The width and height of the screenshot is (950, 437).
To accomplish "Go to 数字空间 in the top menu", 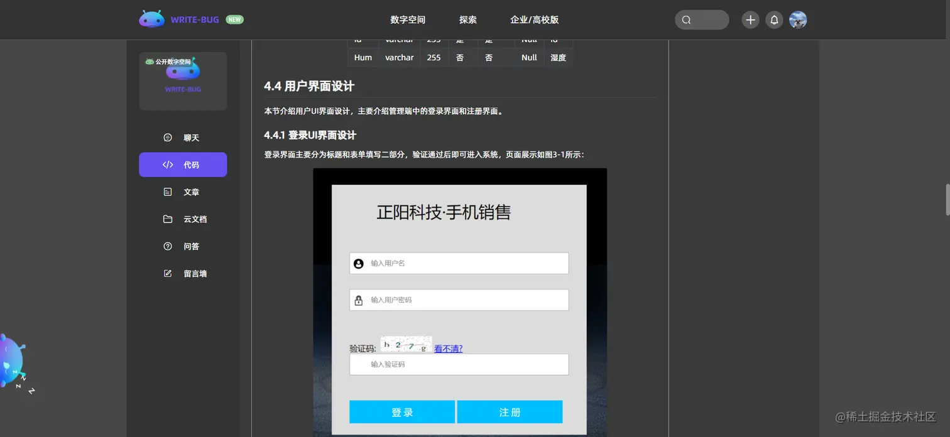I will (x=407, y=19).
